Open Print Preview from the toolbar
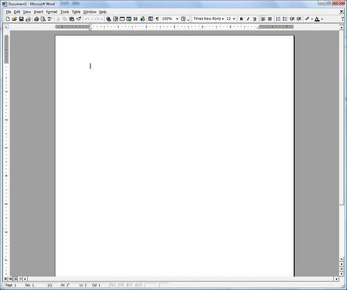The width and height of the screenshot is (347, 290). [43, 19]
